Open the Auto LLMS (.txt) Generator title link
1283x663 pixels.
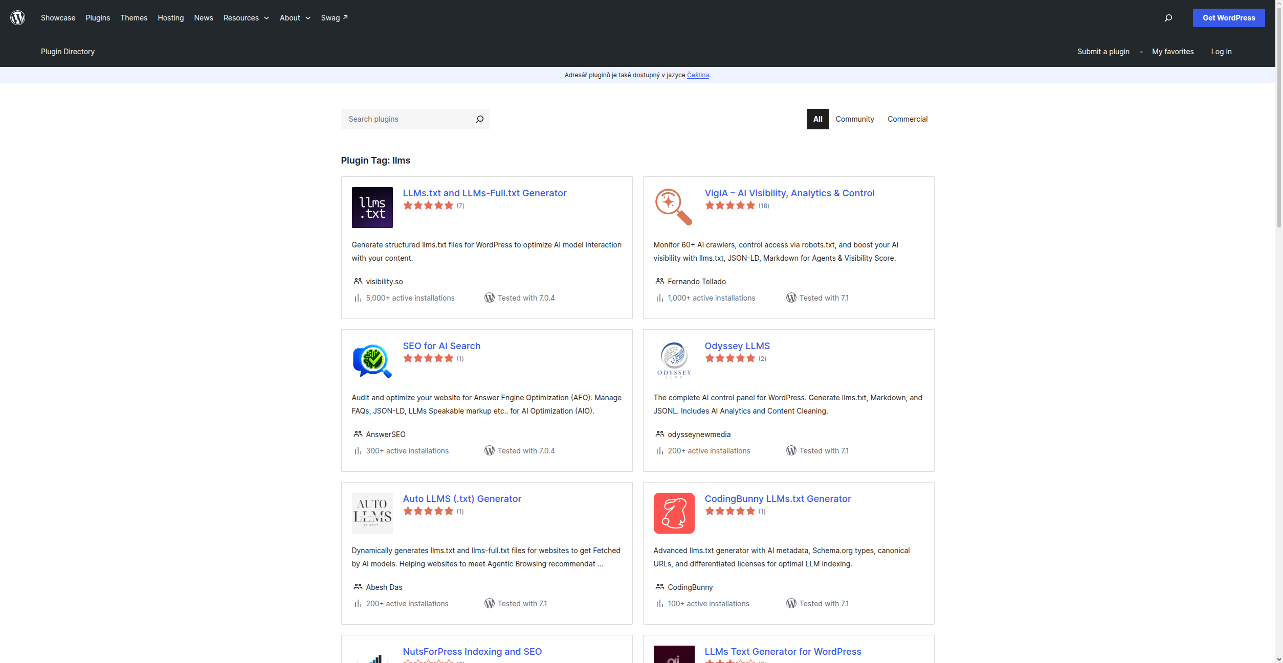tap(462, 499)
